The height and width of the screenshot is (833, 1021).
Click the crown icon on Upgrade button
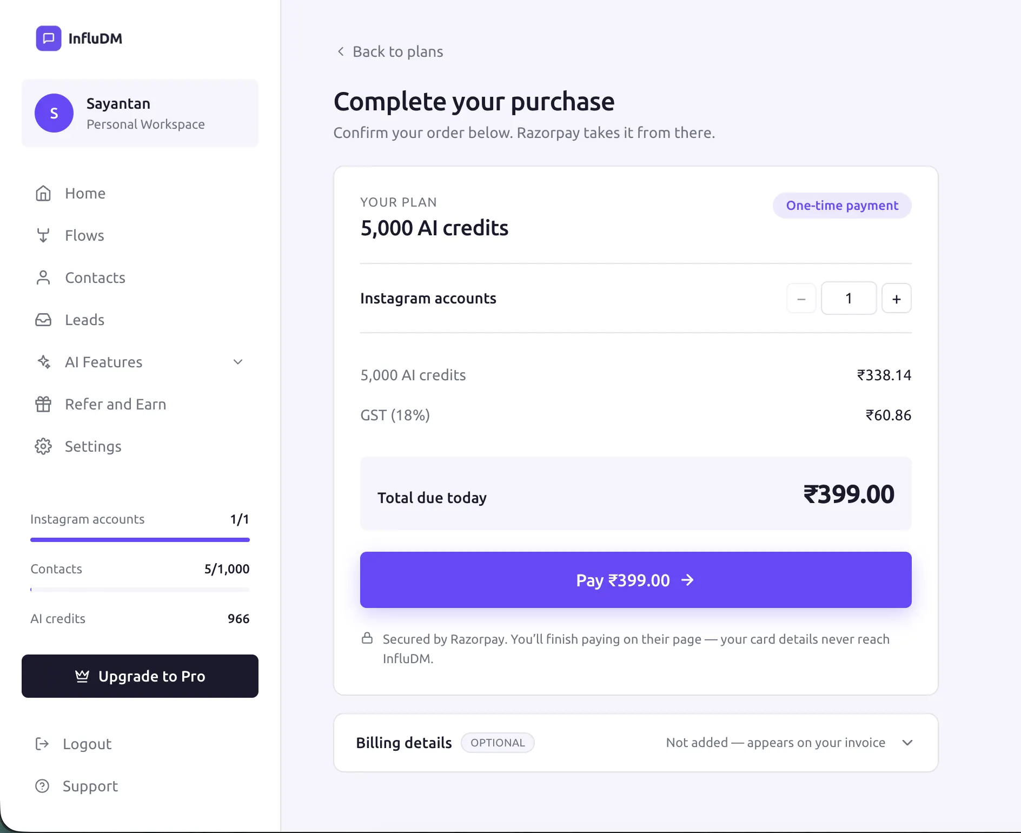(x=82, y=676)
